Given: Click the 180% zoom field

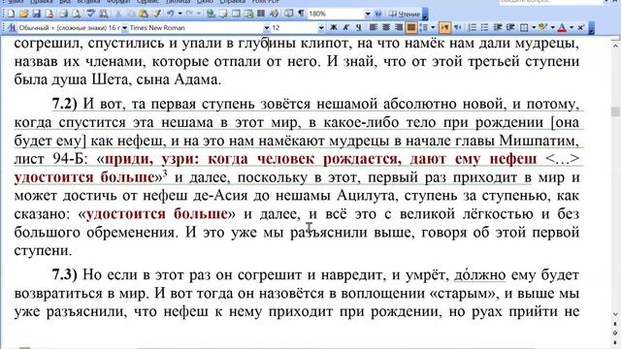Looking at the screenshot, I should (x=336, y=14).
